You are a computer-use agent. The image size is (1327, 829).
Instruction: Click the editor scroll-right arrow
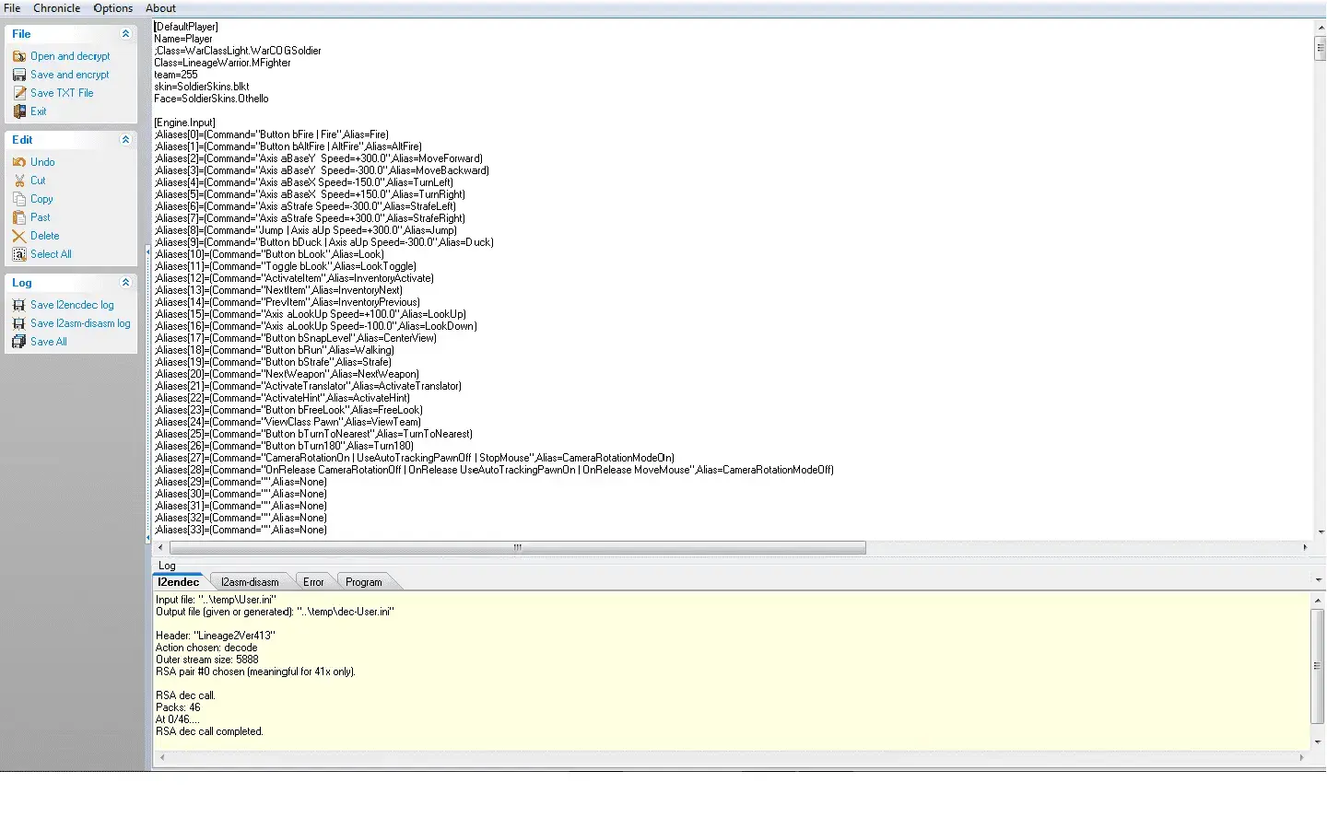[1305, 547]
